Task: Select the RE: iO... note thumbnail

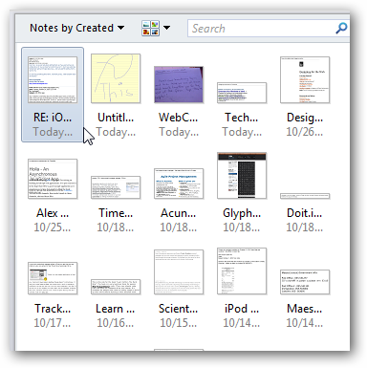Action: tap(53, 79)
